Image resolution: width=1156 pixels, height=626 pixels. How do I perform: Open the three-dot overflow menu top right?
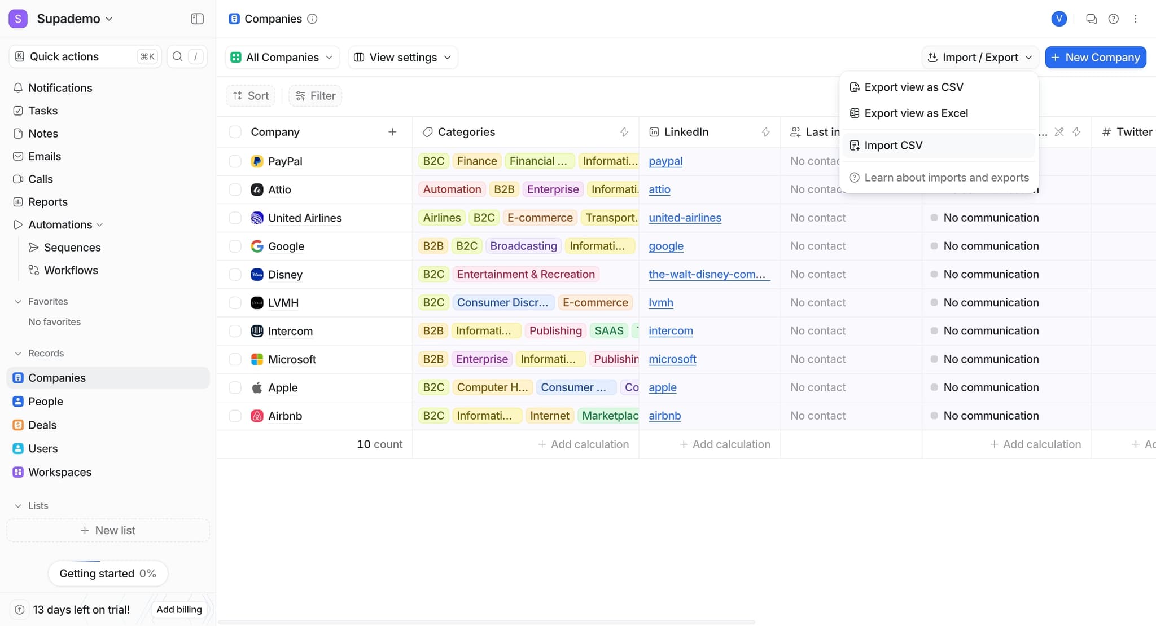coord(1135,18)
